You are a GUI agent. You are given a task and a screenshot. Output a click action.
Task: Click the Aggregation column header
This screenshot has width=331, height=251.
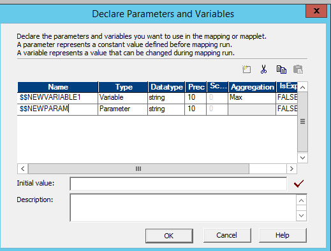point(252,87)
